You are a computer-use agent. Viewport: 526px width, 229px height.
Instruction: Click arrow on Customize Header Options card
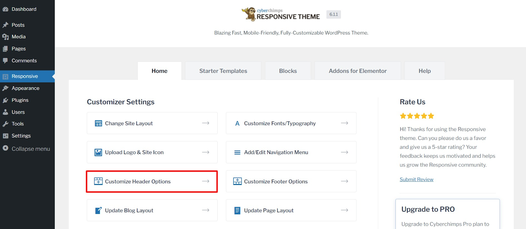pos(206,181)
